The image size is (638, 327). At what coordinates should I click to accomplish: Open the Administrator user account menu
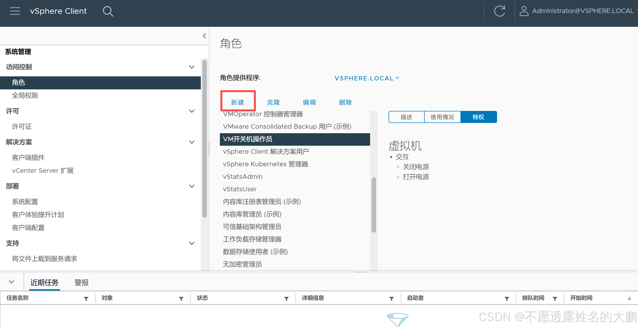coord(578,11)
